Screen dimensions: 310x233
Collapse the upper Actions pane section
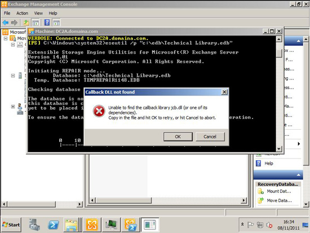[299, 41]
